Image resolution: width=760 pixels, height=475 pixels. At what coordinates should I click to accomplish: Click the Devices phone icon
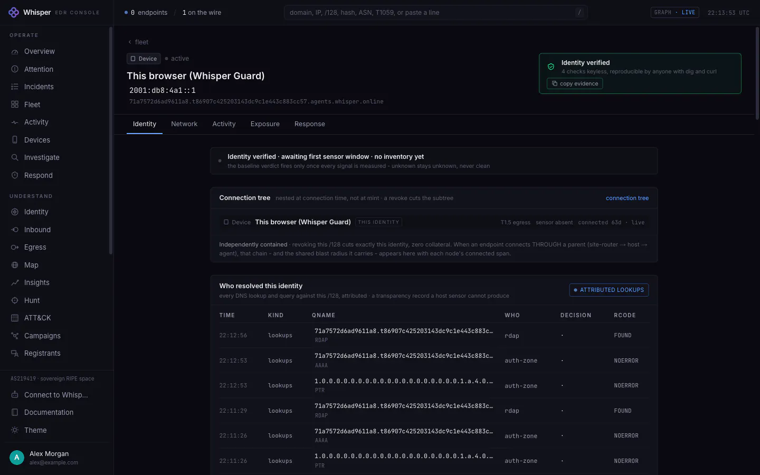coord(15,140)
